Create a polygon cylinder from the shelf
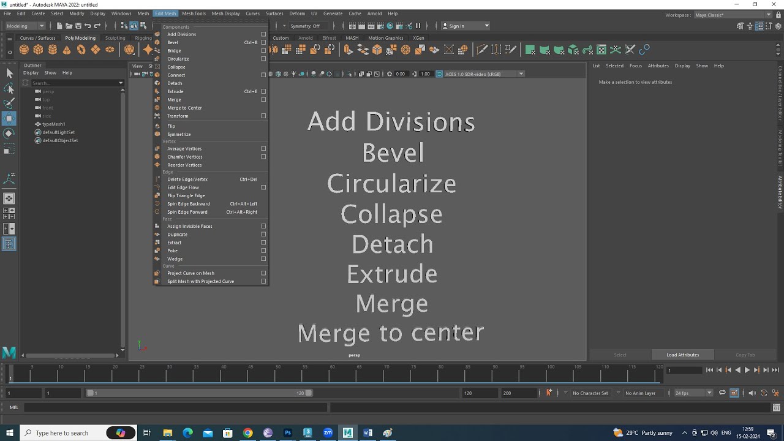Viewport: 784px width, 441px height. (53, 50)
